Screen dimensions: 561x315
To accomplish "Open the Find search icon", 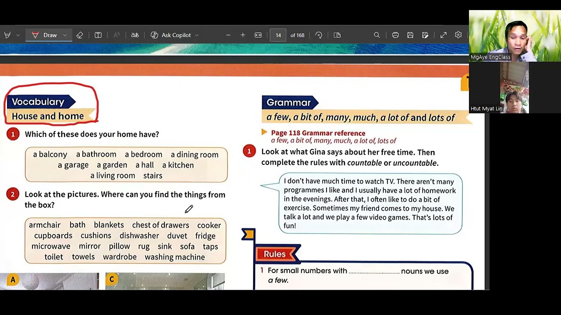I will (x=377, y=35).
